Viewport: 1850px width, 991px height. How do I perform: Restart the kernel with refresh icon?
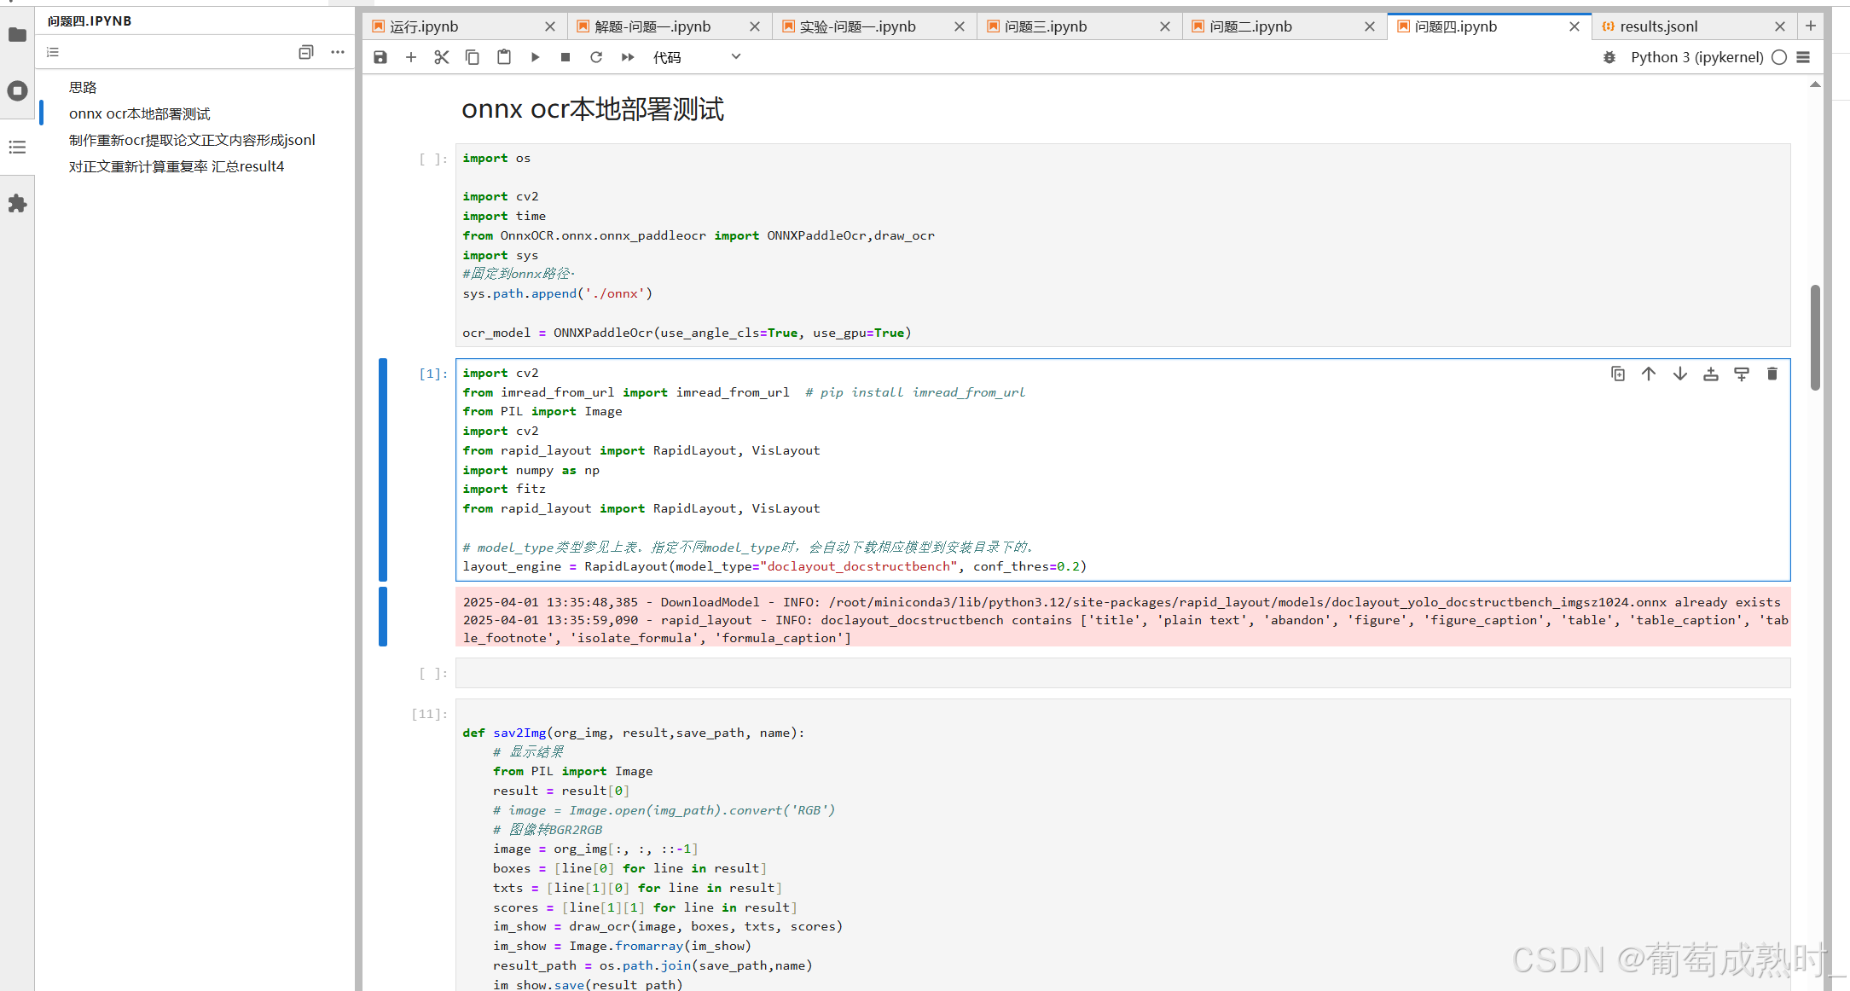(x=596, y=57)
